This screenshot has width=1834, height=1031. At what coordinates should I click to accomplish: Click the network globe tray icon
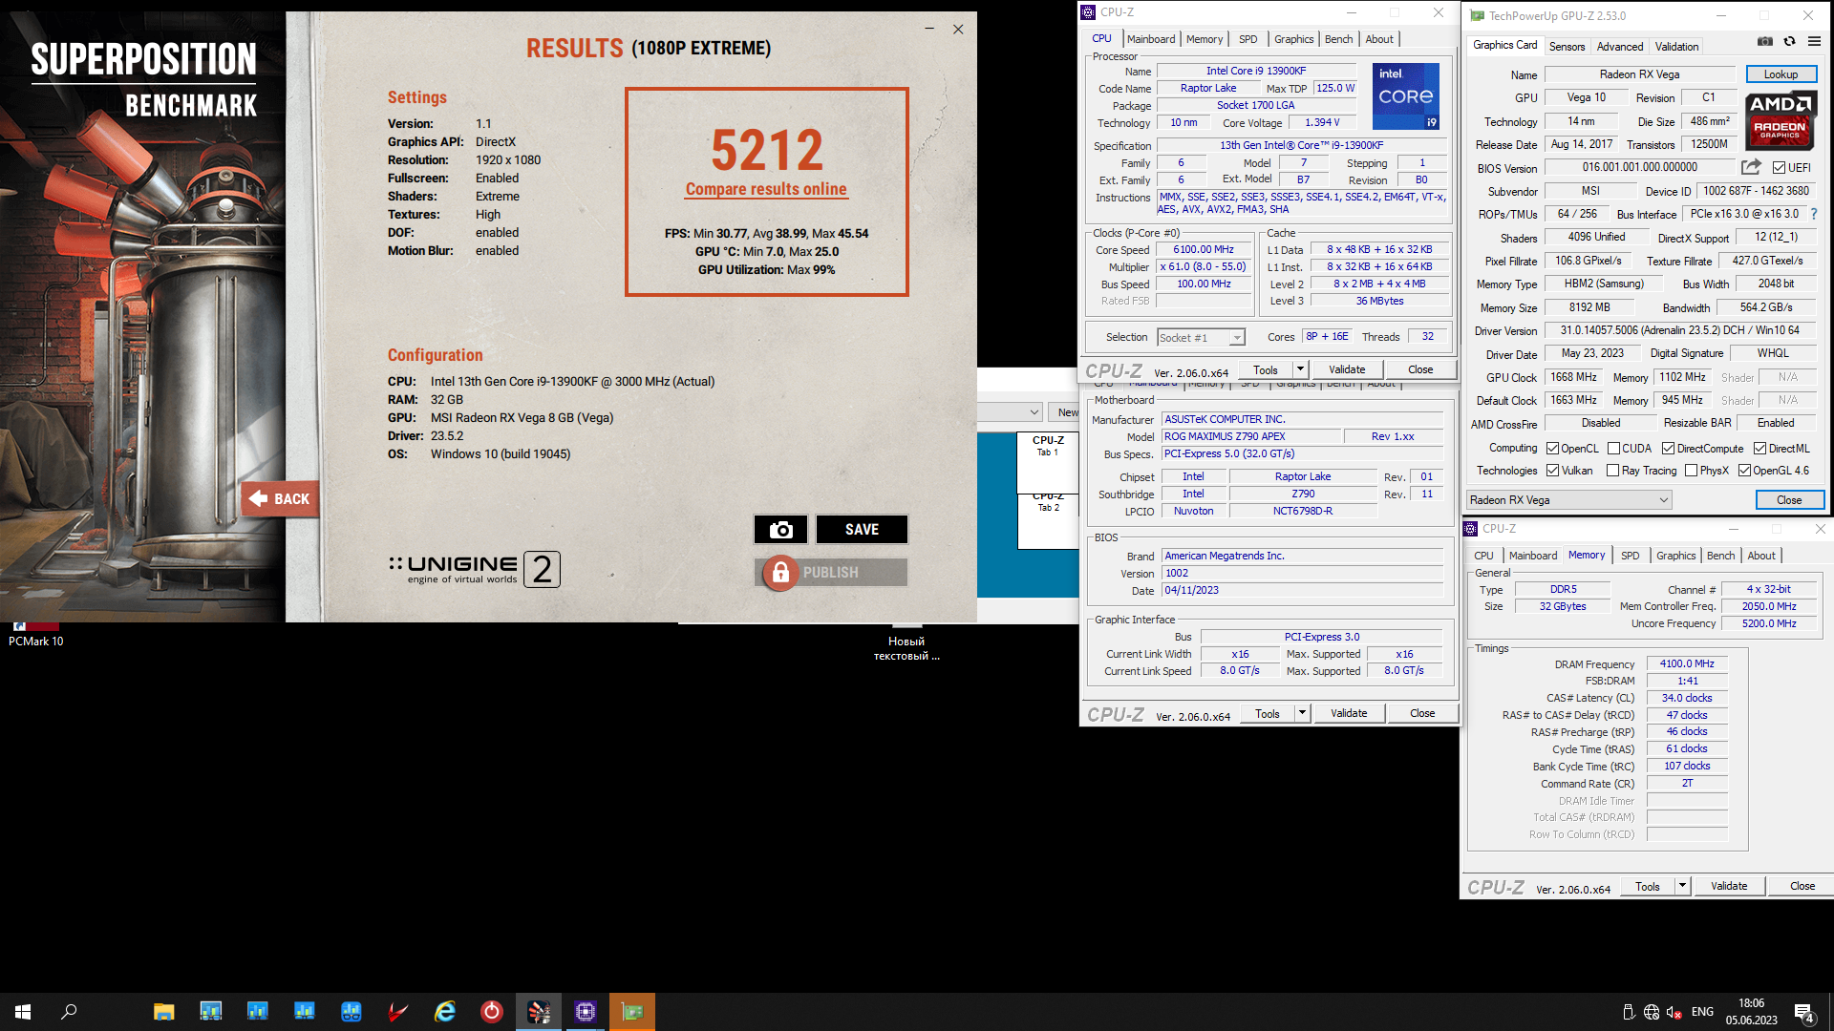1652,1012
